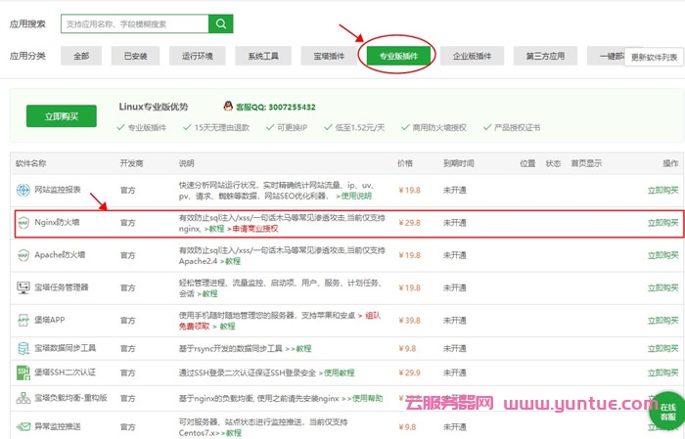Viewport: 685px width, 439px height.
Task: Click the 宝塔负载均衡 icon
Action: [23, 398]
